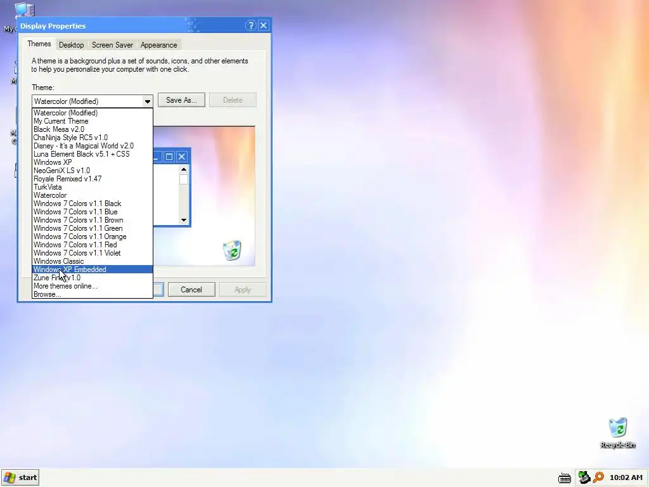Select Black Mesa v2.0 theme
The width and height of the screenshot is (649, 487).
(x=93, y=129)
